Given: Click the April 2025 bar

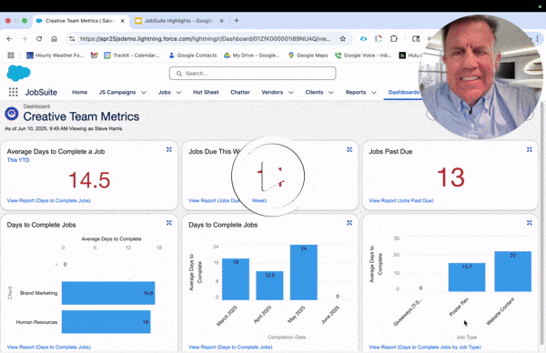Looking at the screenshot, I should point(269,286).
